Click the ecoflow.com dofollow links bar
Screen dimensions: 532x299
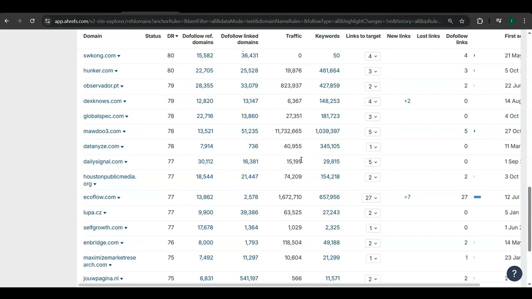click(477, 197)
